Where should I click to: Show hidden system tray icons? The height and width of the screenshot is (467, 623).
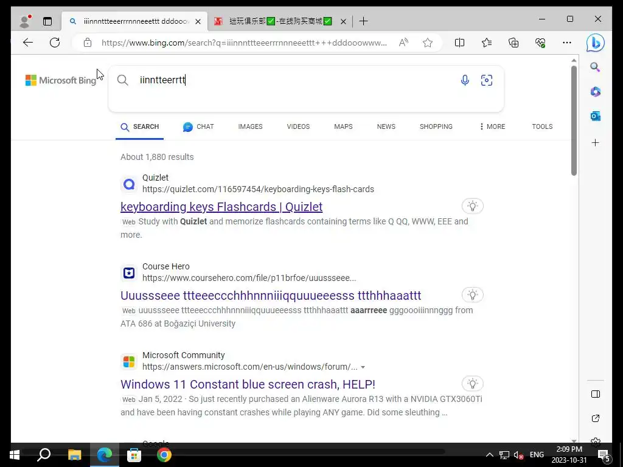(x=490, y=455)
